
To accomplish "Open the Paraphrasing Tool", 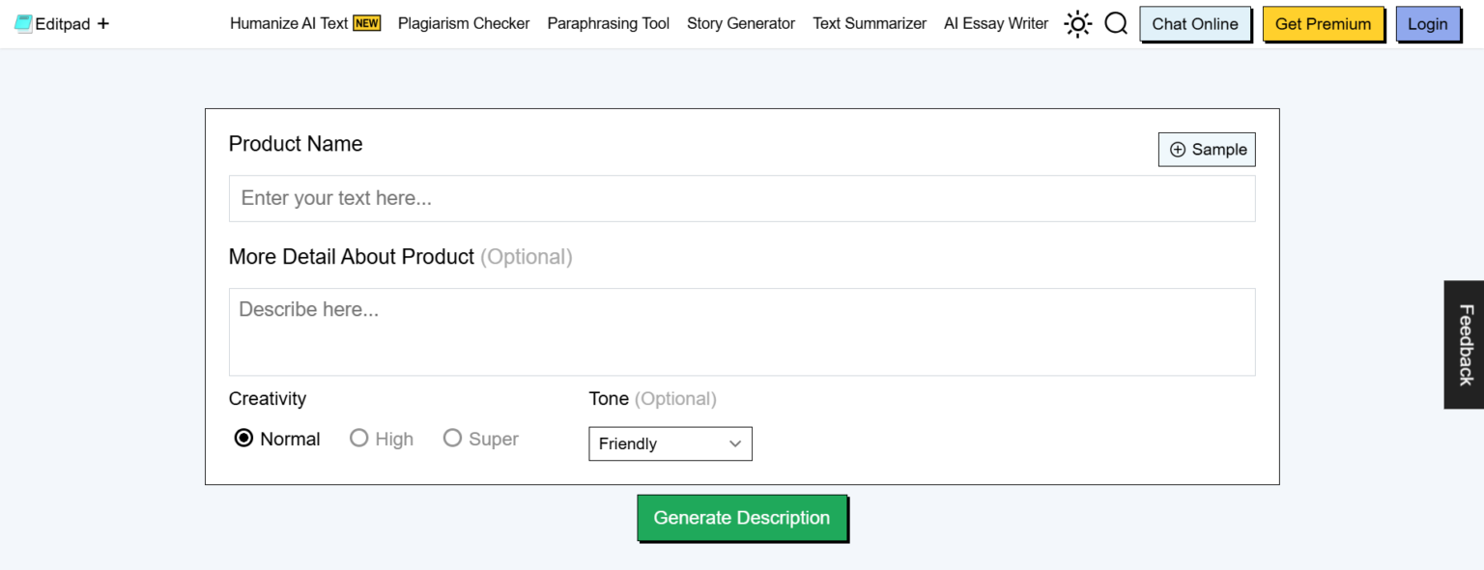I will [x=608, y=22].
